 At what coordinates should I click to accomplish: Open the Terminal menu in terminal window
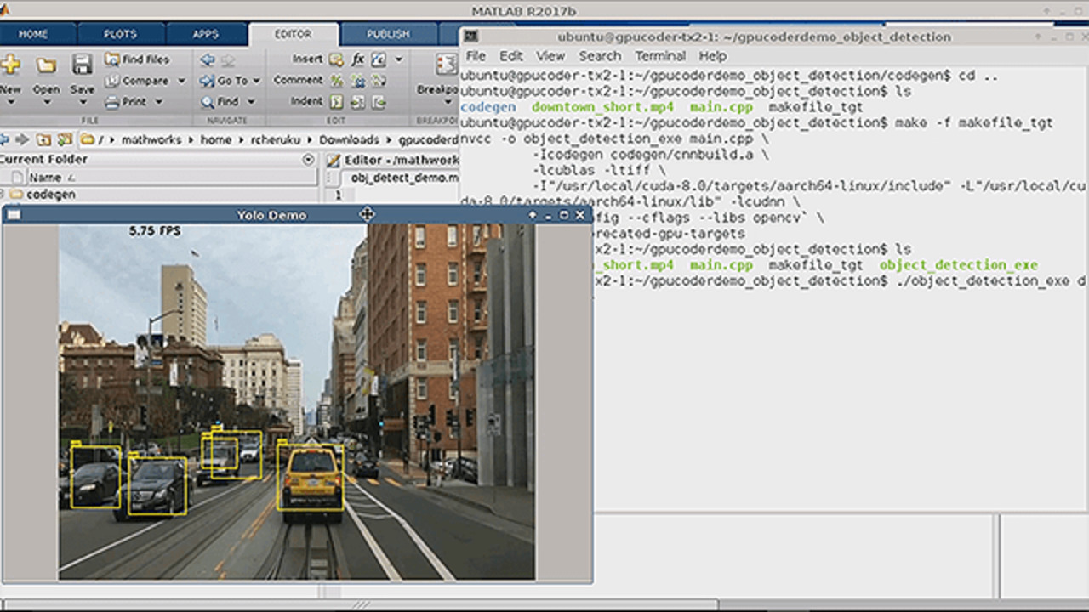coord(660,56)
